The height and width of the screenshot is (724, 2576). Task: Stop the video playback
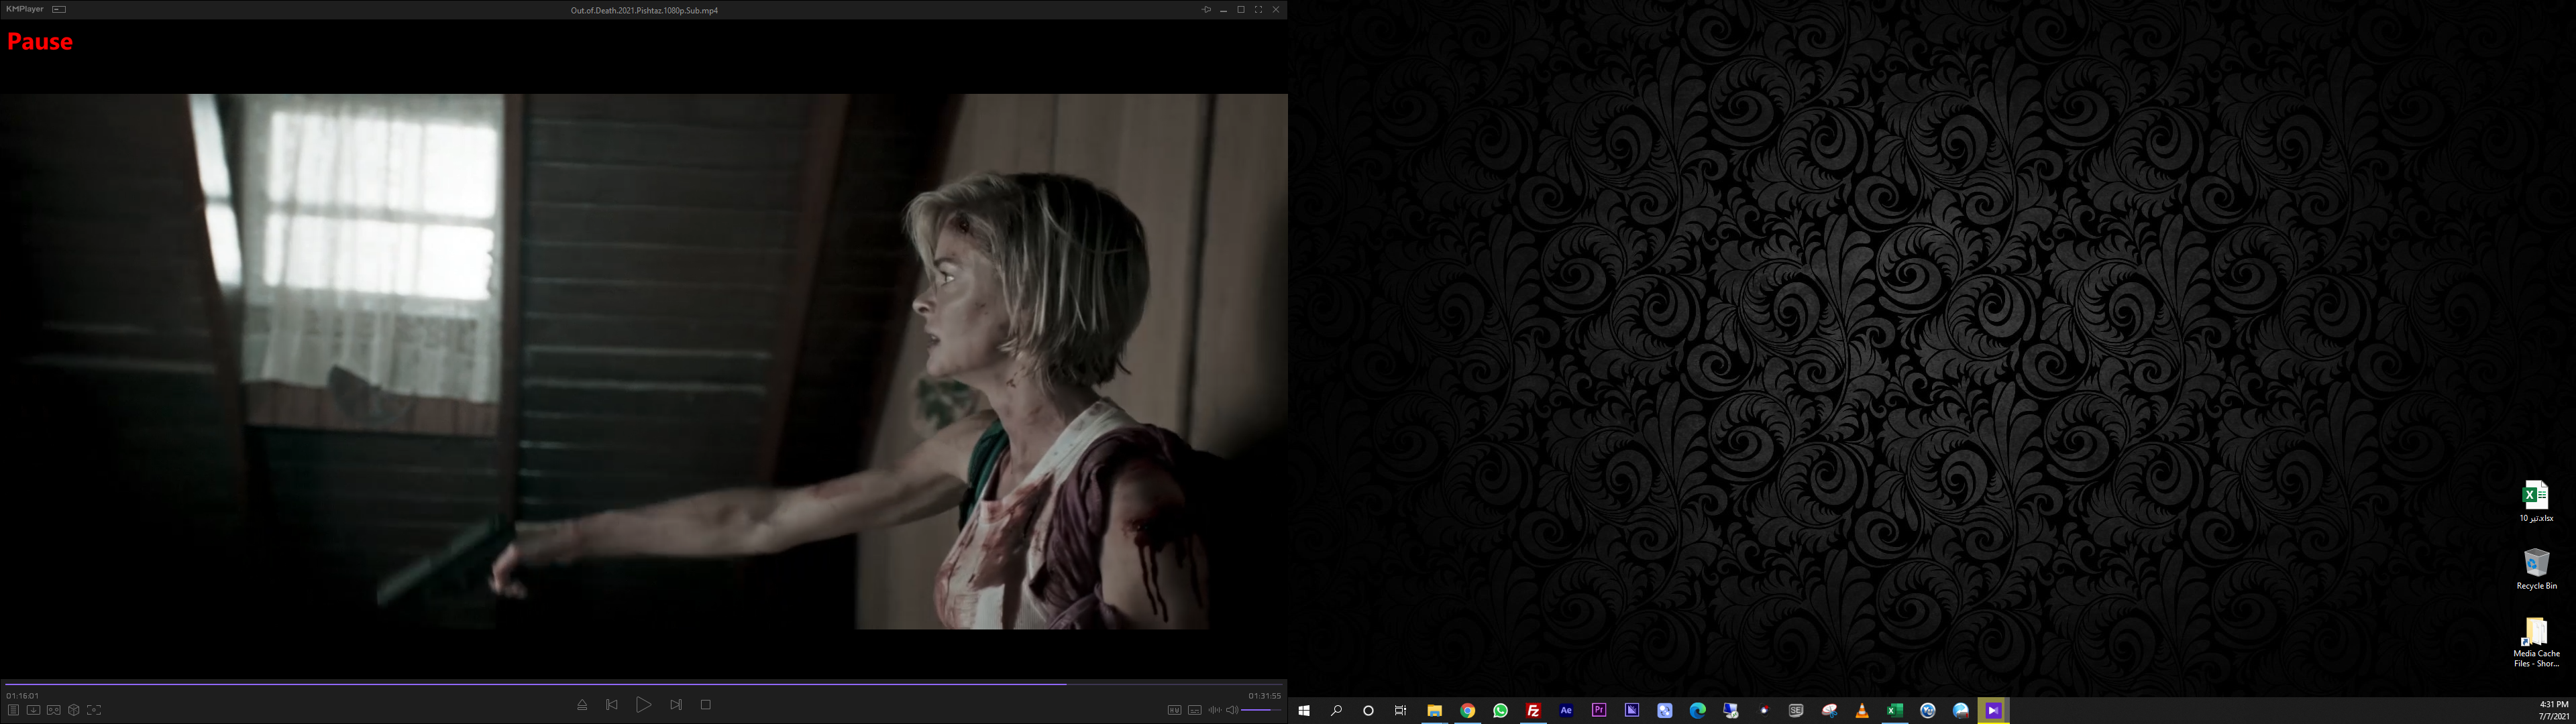coord(706,705)
